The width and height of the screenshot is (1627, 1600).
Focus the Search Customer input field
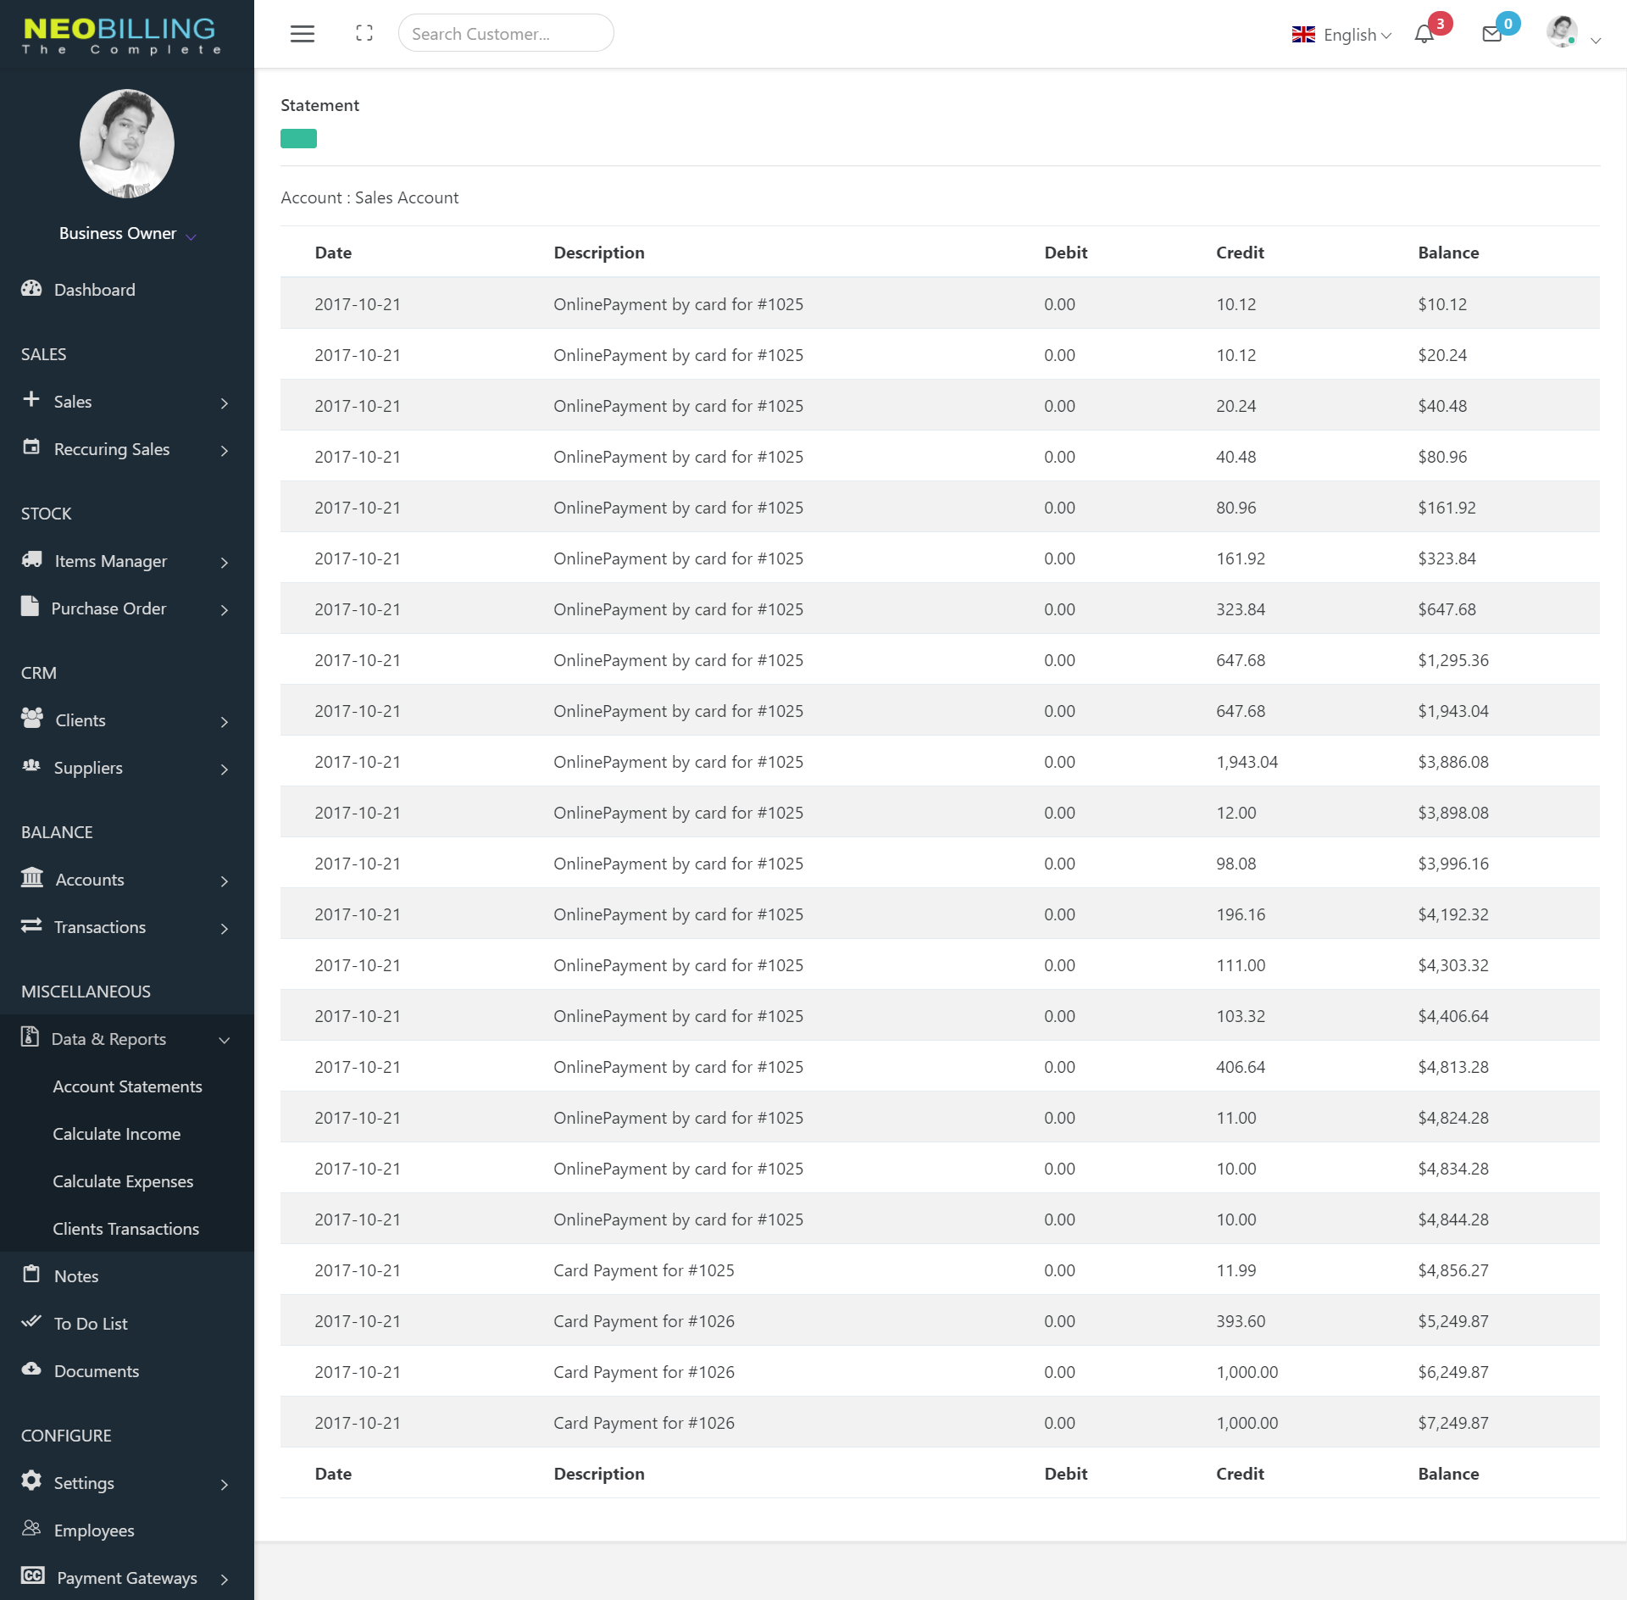click(x=506, y=34)
